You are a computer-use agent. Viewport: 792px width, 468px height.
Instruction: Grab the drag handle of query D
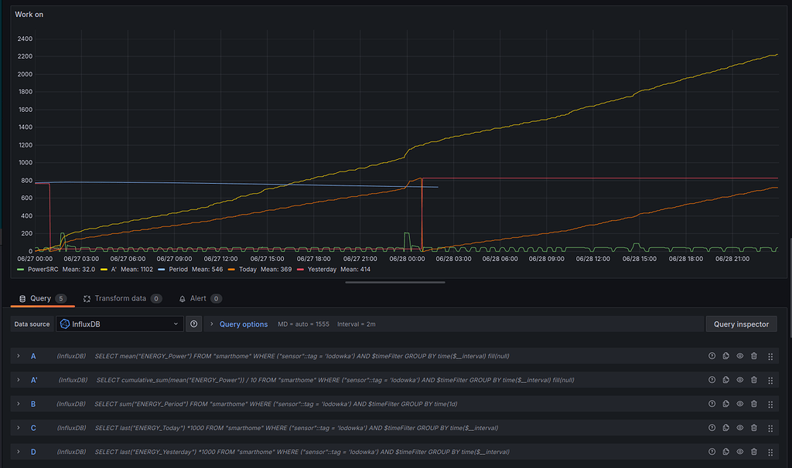(x=769, y=451)
